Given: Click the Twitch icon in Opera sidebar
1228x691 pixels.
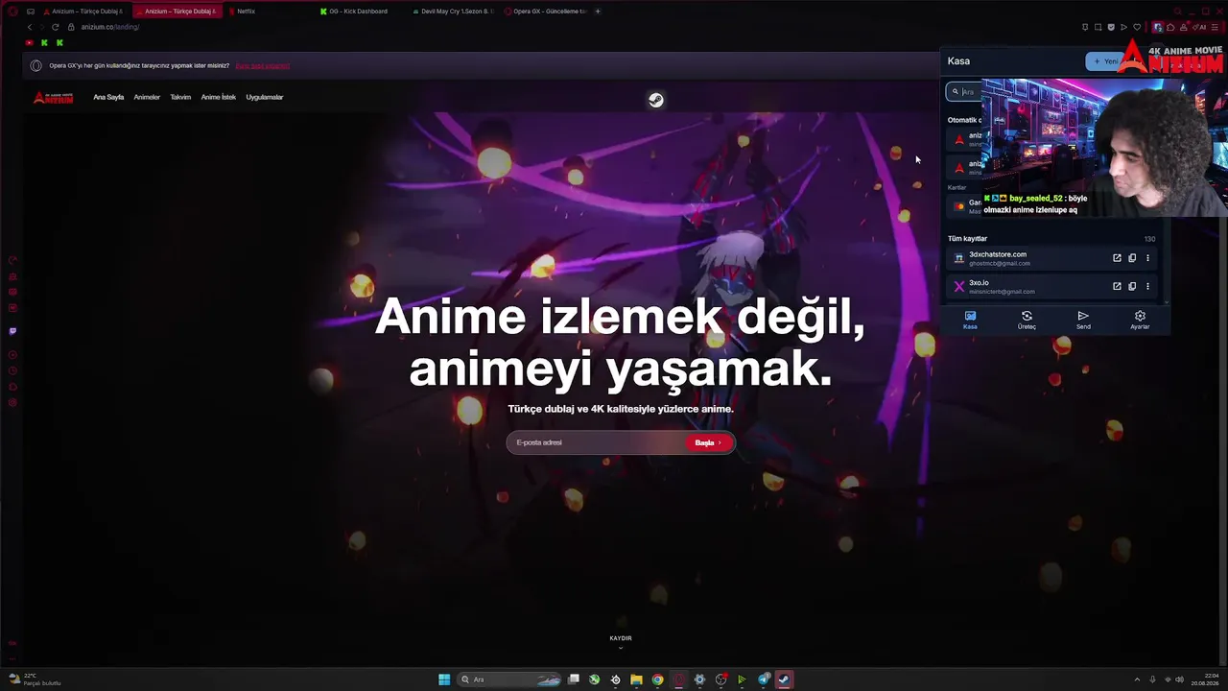Looking at the screenshot, I should click(x=12, y=331).
